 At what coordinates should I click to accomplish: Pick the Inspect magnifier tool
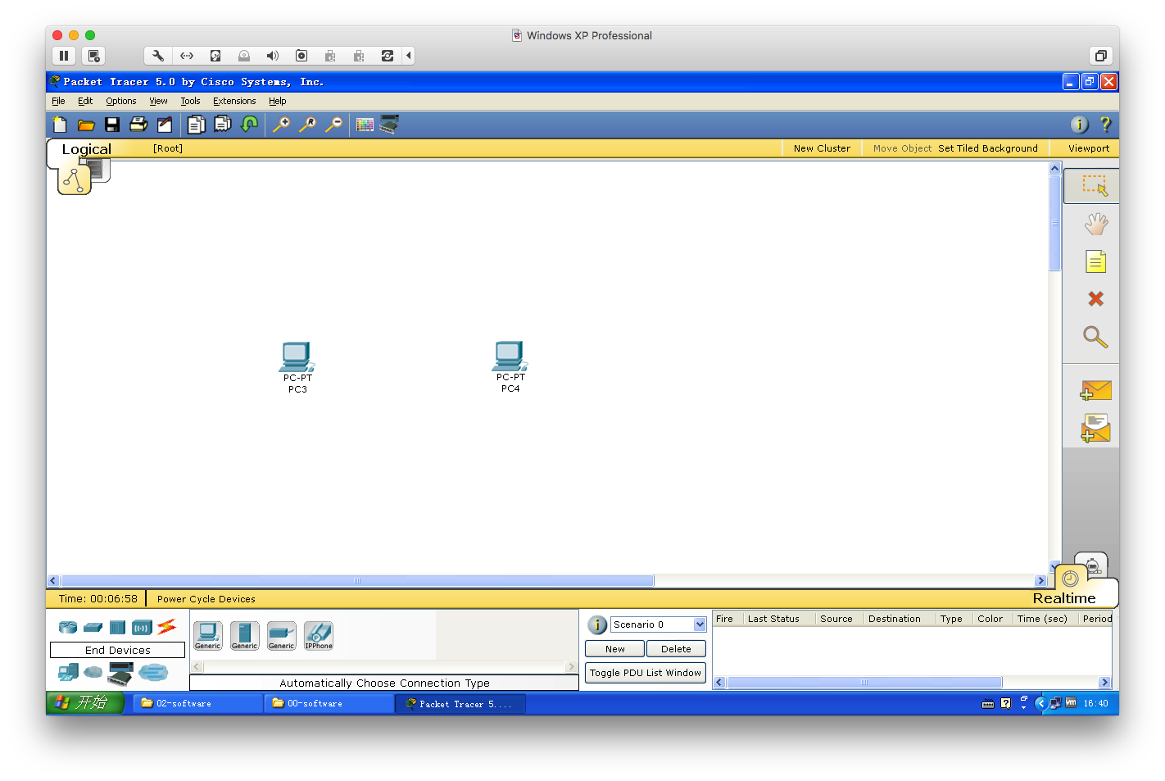click(x=1095, y=337)
